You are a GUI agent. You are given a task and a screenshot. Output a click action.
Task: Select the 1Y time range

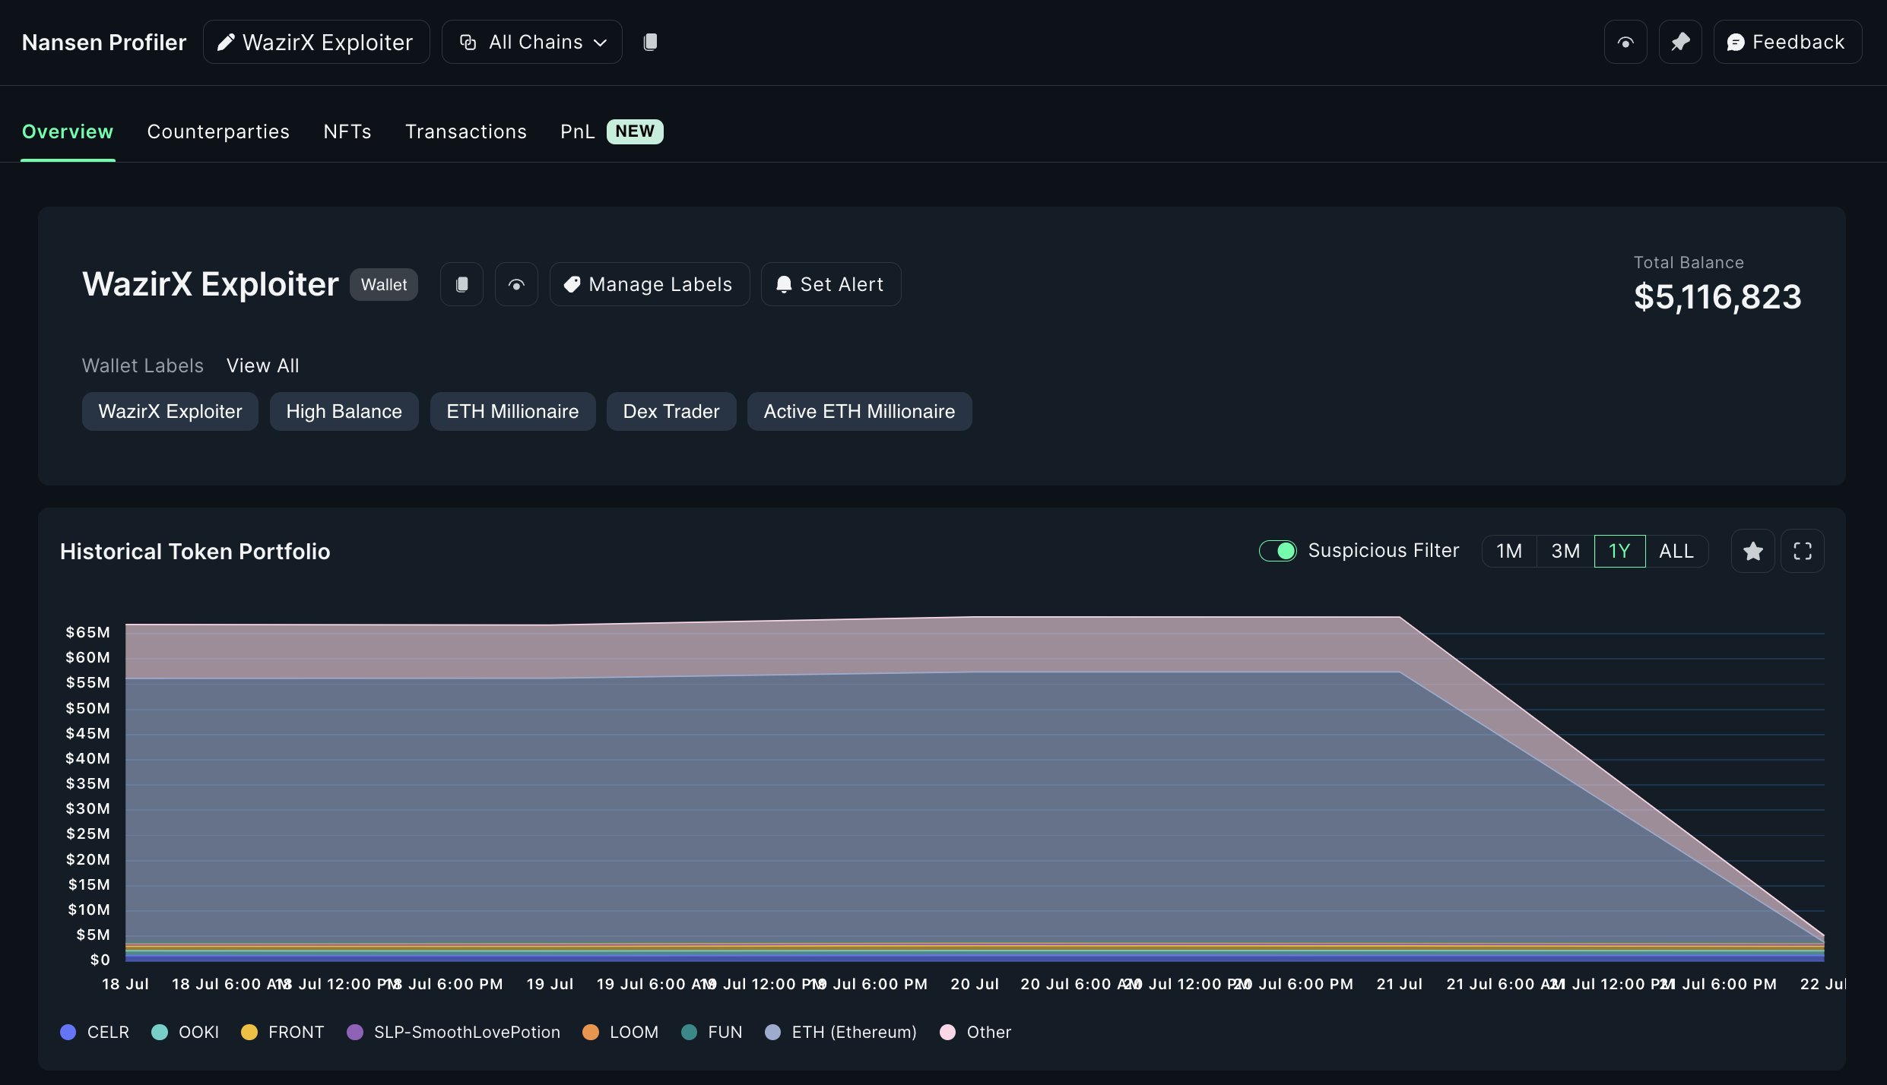[1619, 551]
